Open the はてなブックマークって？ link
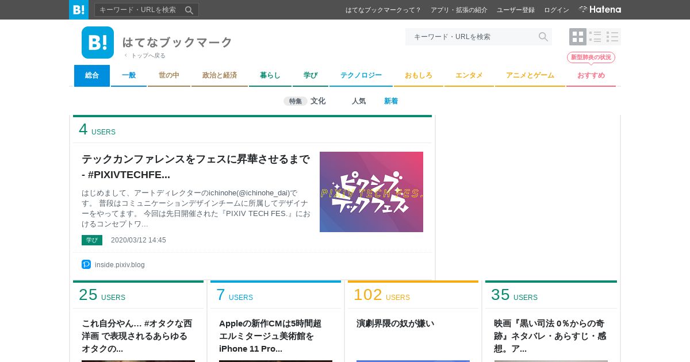690x362 pixels. [384, 10]
